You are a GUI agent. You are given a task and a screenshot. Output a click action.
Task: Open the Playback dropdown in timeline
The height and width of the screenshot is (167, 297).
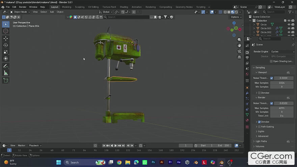[35, 145]
